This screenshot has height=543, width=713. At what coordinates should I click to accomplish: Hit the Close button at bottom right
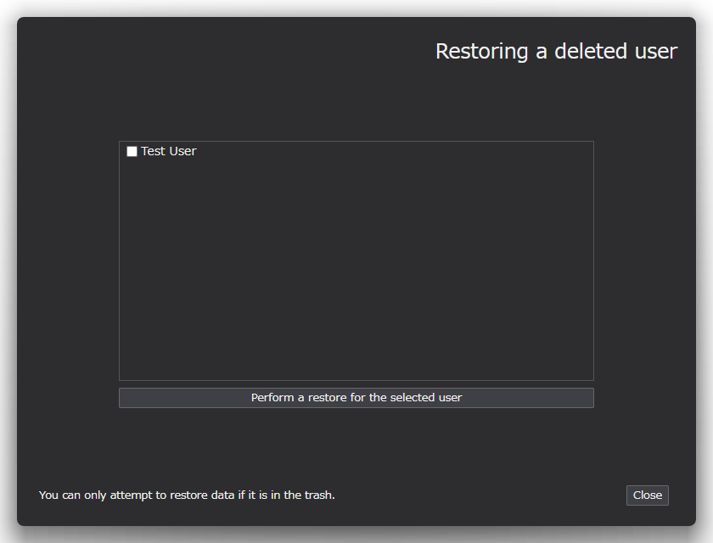coord(647,495)
